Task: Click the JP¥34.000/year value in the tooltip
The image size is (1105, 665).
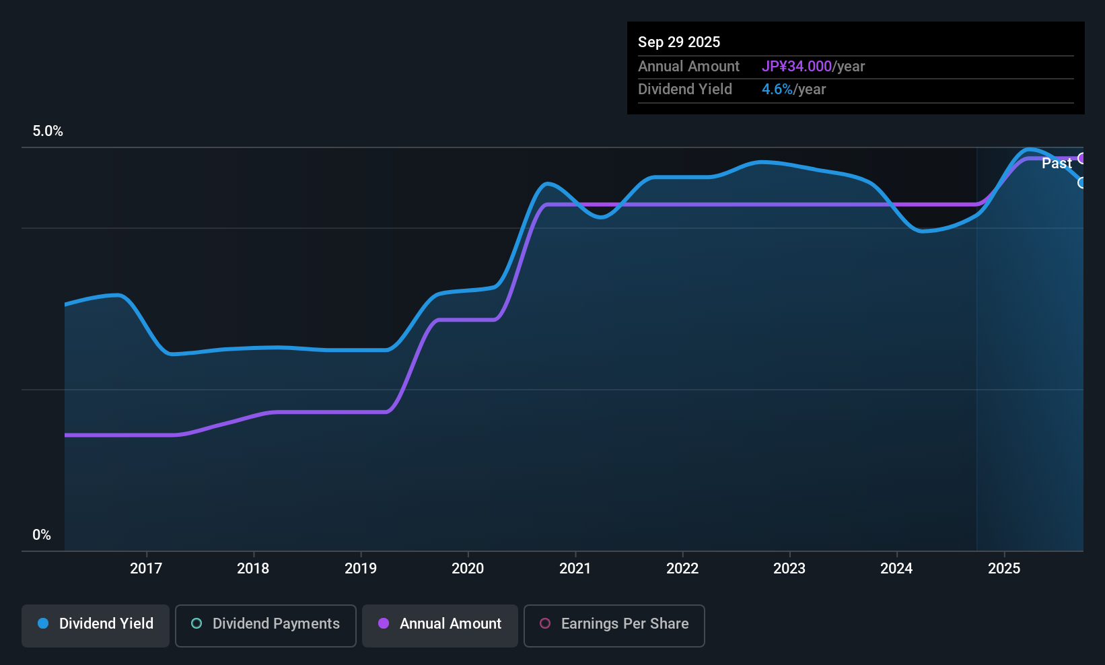Action: pos(813,67)
